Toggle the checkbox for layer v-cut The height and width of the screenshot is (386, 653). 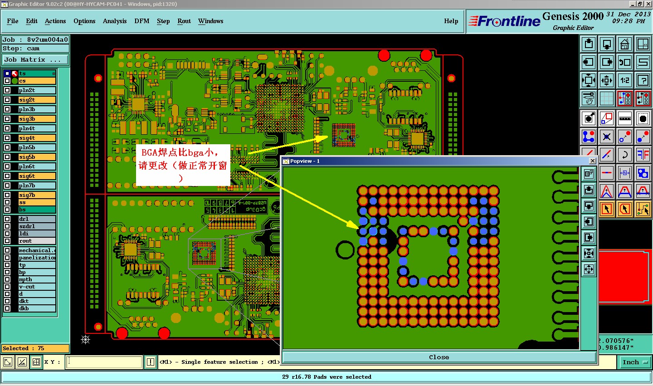(7, 287)
